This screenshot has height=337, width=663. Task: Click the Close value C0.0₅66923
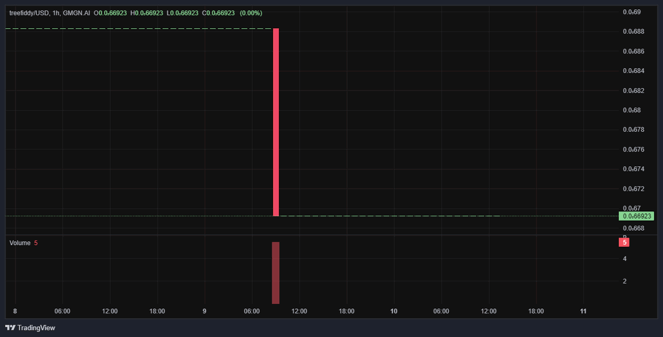coord(218,13)
